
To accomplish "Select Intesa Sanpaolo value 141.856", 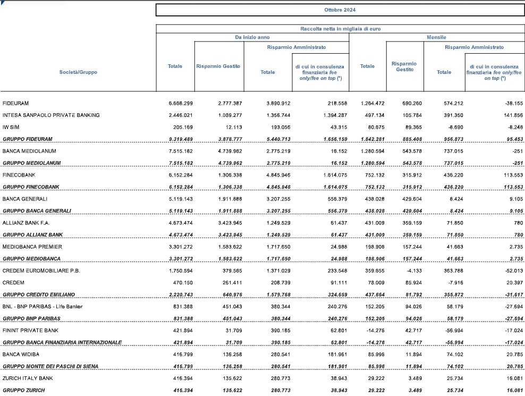I will tap(513, 115).
